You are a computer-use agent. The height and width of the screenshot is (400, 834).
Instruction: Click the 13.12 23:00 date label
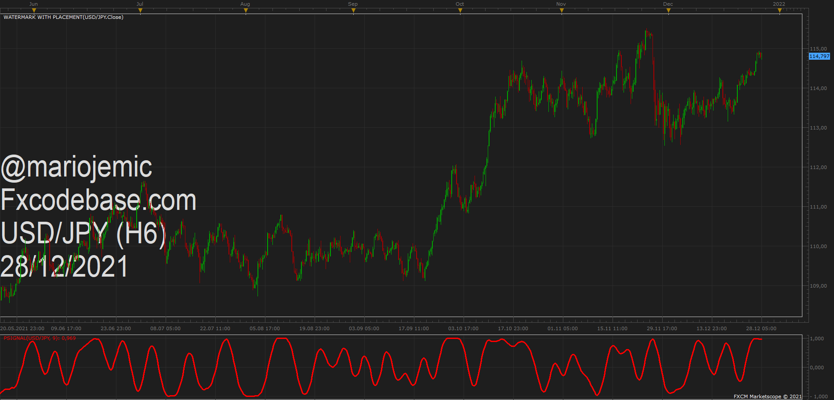coord(712,328)
